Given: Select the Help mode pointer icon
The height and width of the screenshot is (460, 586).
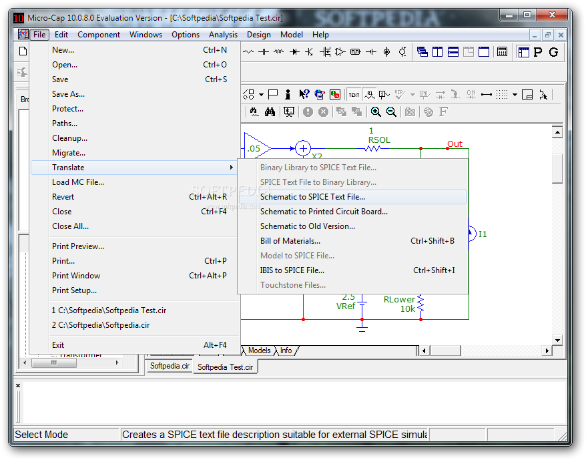Looking at the screenshot, I should pyautogui.click(x=304, y=94).
